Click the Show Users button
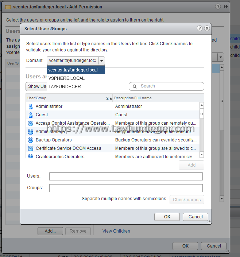Image resolution: width=240 pixels, height=257 pixels. pyautogui.click(x=36, y=86)
